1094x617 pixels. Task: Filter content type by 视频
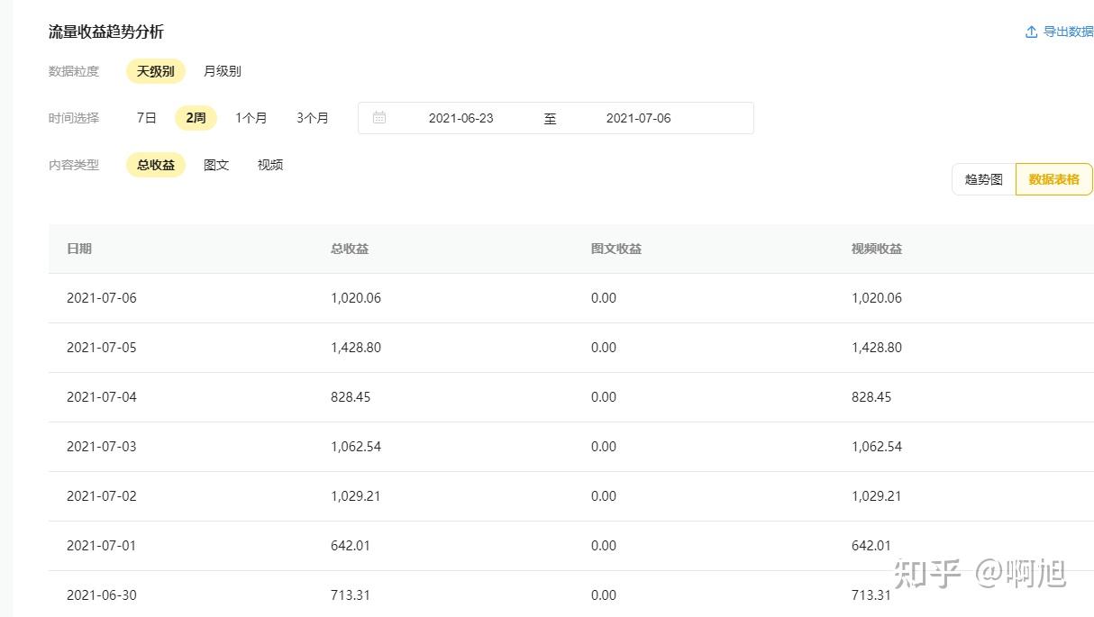270,165
